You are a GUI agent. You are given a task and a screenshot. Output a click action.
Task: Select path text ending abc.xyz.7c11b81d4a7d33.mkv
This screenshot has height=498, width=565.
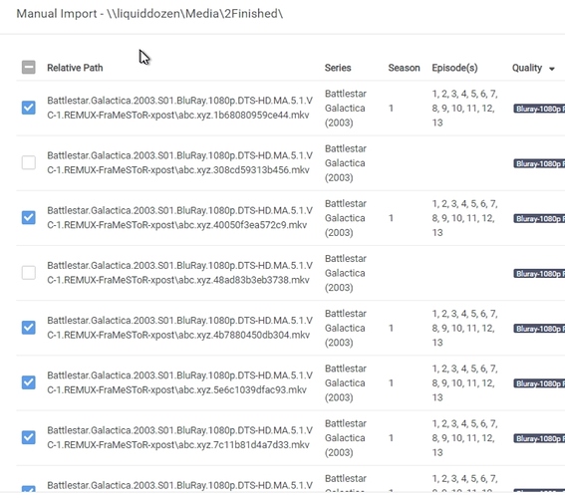pyautogui.click(x=179, y=437)
